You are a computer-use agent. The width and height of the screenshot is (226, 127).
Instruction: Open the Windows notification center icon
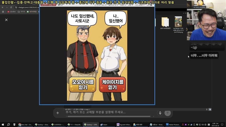(222, 124)
